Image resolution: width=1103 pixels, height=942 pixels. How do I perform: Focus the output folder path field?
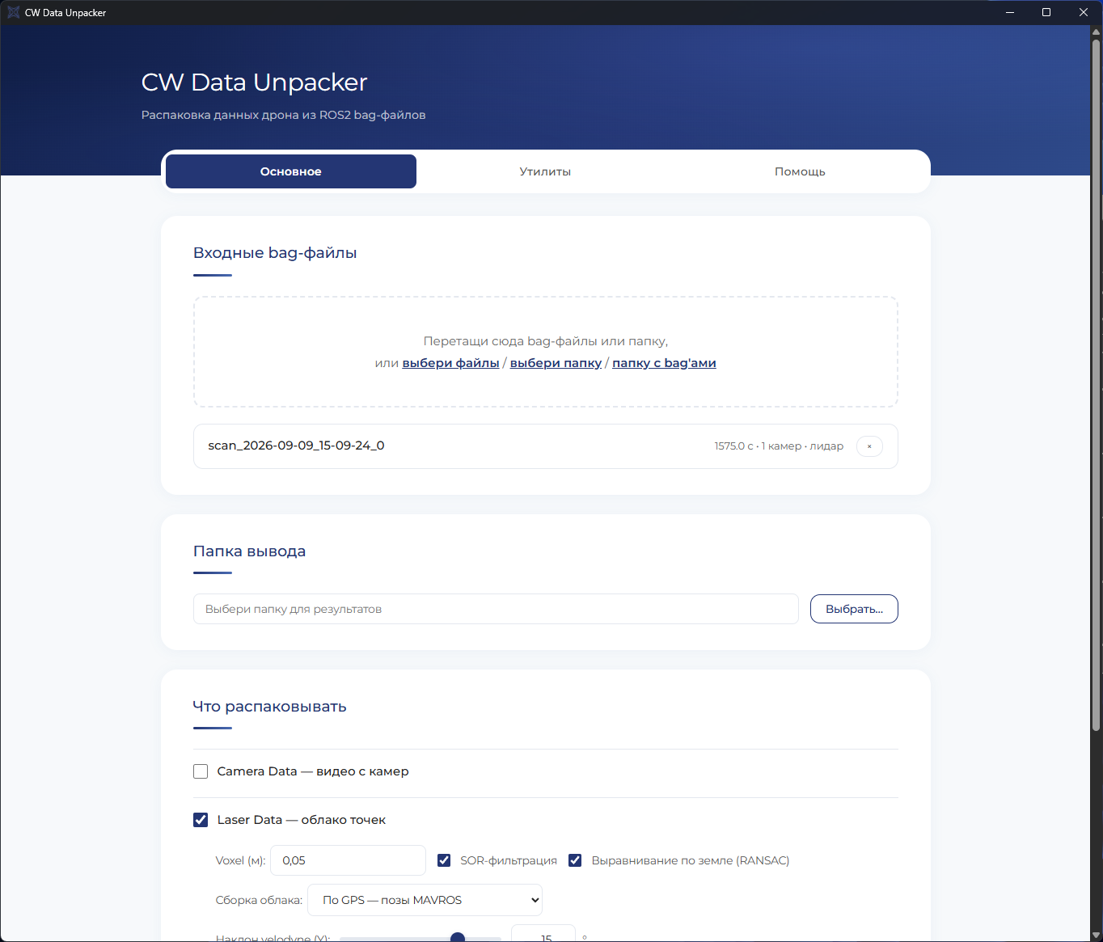tap(496, 609)
